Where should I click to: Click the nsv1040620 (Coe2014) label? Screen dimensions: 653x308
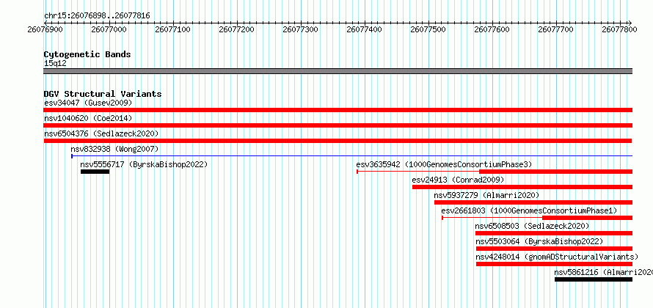click(x=88, y=118)
